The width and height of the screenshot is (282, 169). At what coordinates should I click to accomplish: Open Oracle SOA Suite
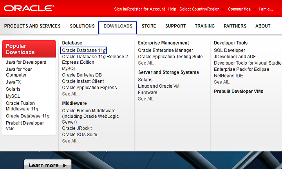click(x=80, y=135)
